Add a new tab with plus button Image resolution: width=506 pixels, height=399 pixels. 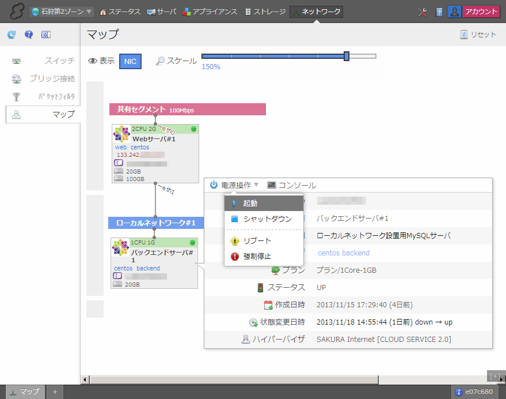[x=55, y=392]
